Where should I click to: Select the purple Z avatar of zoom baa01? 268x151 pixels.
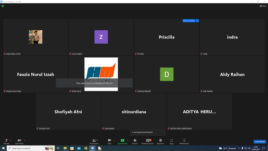tap(101, 37)
